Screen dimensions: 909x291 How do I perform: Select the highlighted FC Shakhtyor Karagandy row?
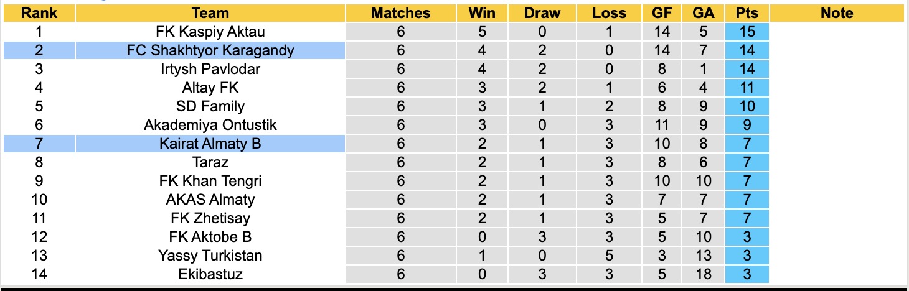pyautogui.click(x=210, y=50)
